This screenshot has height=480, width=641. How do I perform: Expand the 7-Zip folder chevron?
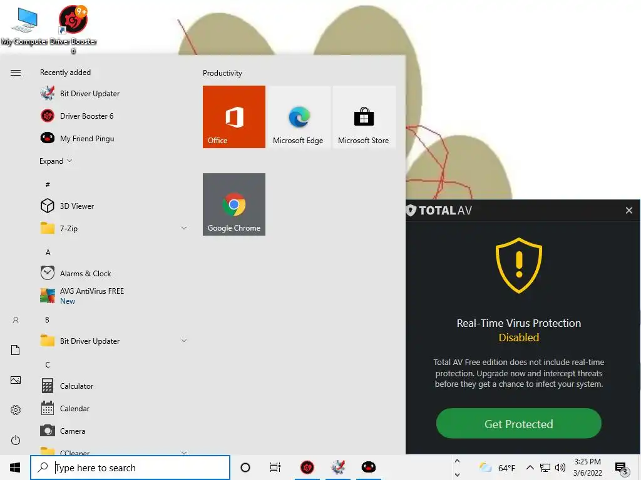tap(184, 228)
